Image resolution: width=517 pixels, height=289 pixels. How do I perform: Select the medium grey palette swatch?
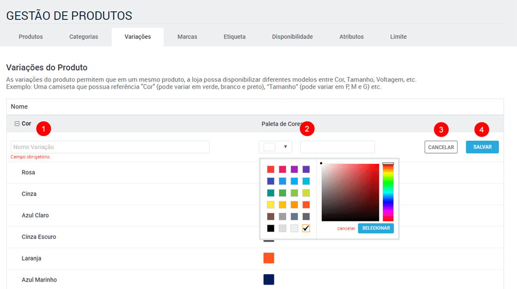pyautogui.click(x=283, y=216)
